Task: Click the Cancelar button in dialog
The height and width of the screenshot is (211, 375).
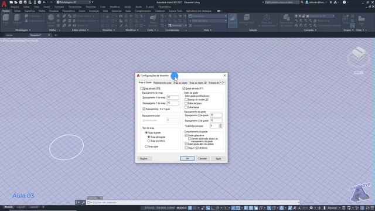Action: pos(203,159)
